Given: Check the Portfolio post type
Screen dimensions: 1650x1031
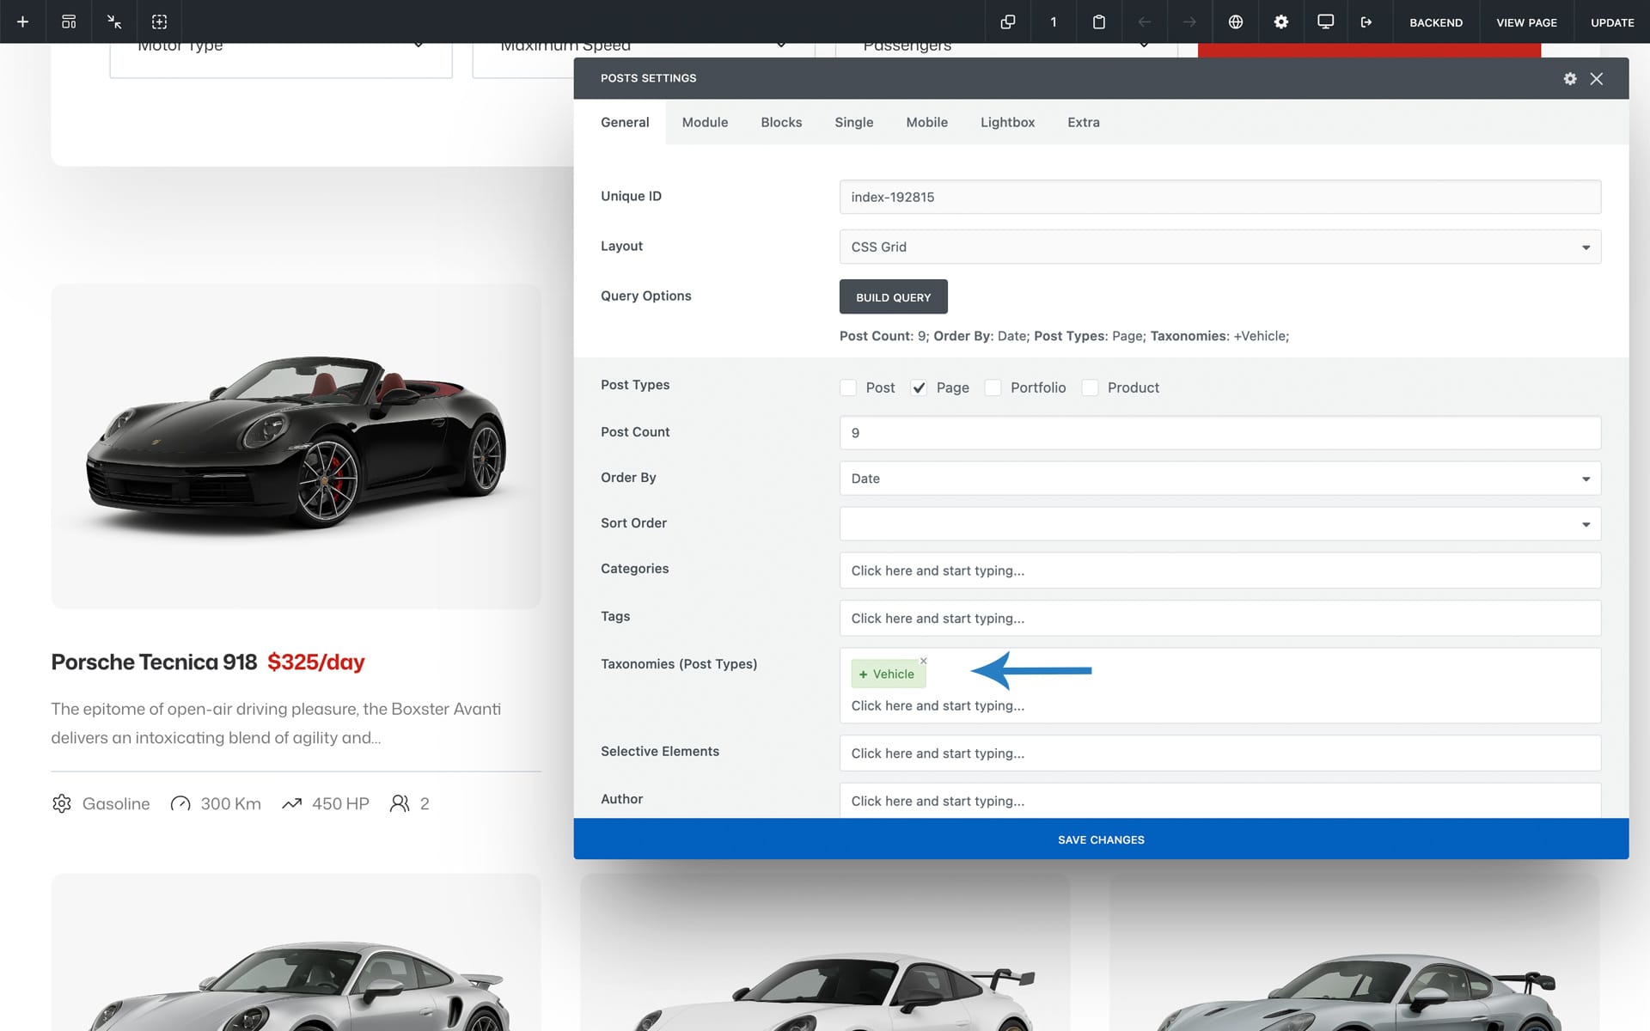Looking at the screenshot, I should (x=993, y=387).
